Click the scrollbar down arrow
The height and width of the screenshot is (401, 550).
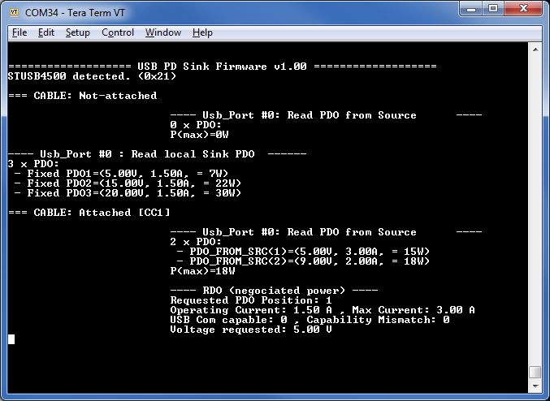click(x=535, y=386)
